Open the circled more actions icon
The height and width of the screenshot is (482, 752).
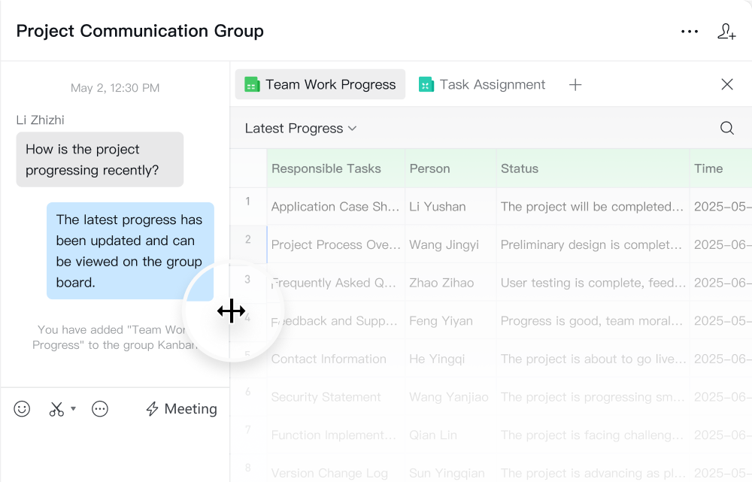pos(100,409)
